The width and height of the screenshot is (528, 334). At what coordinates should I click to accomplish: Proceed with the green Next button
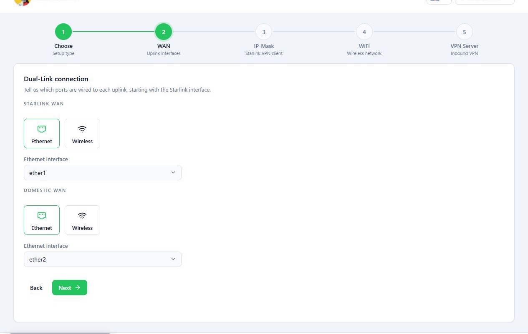[x=70, y=288]
